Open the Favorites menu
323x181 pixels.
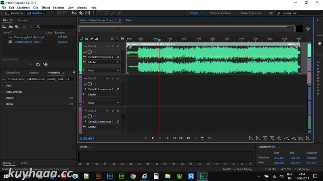coord(59,8)
